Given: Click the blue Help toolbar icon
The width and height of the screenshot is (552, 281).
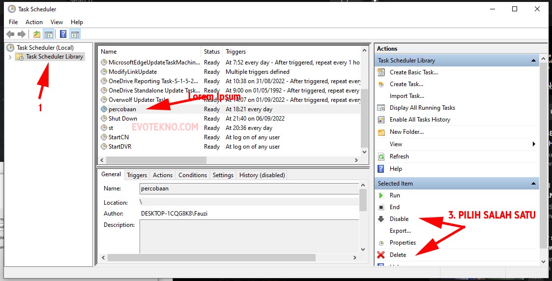Looking at the screenshot, I should click(x=63, y=34).
